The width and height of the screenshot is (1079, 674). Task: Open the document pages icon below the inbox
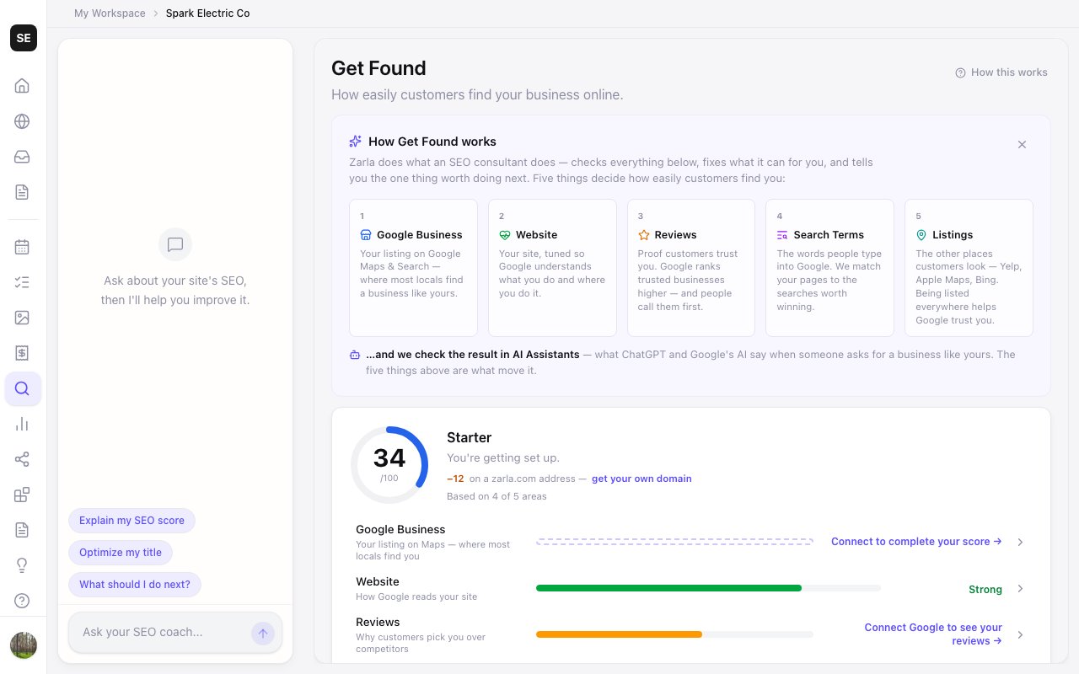click(x=22, y=192)
